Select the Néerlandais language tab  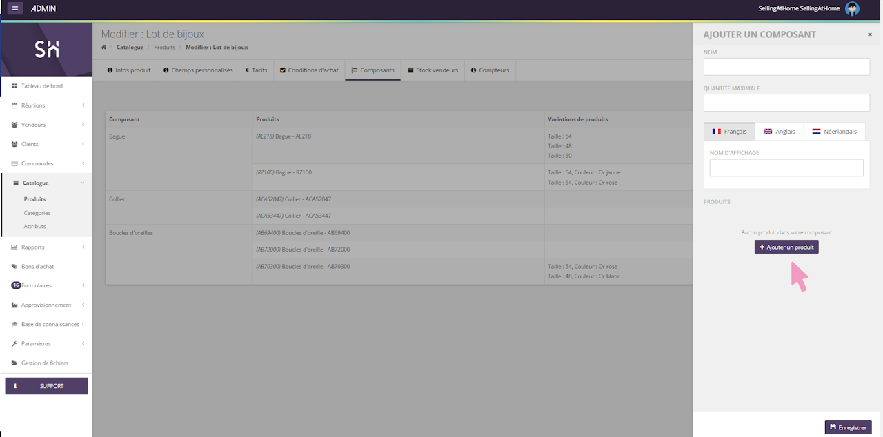pyautogui.click(x=834, y=132)
